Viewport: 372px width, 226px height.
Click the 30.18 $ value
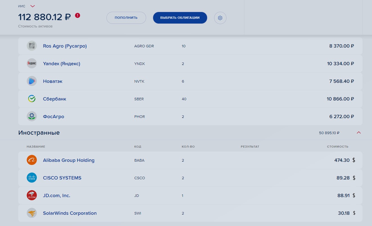(347, 213)
